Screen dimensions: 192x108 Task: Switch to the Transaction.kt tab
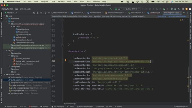(x=77, y=13)
